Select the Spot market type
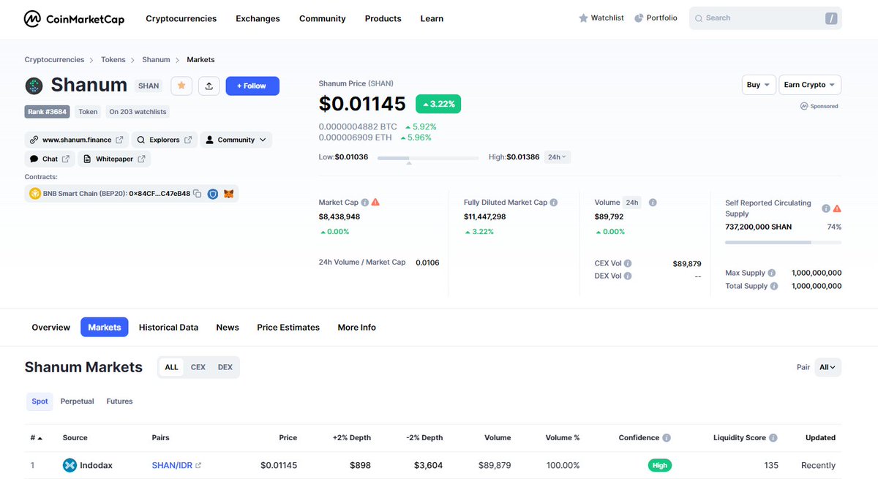 coord(40,401)
